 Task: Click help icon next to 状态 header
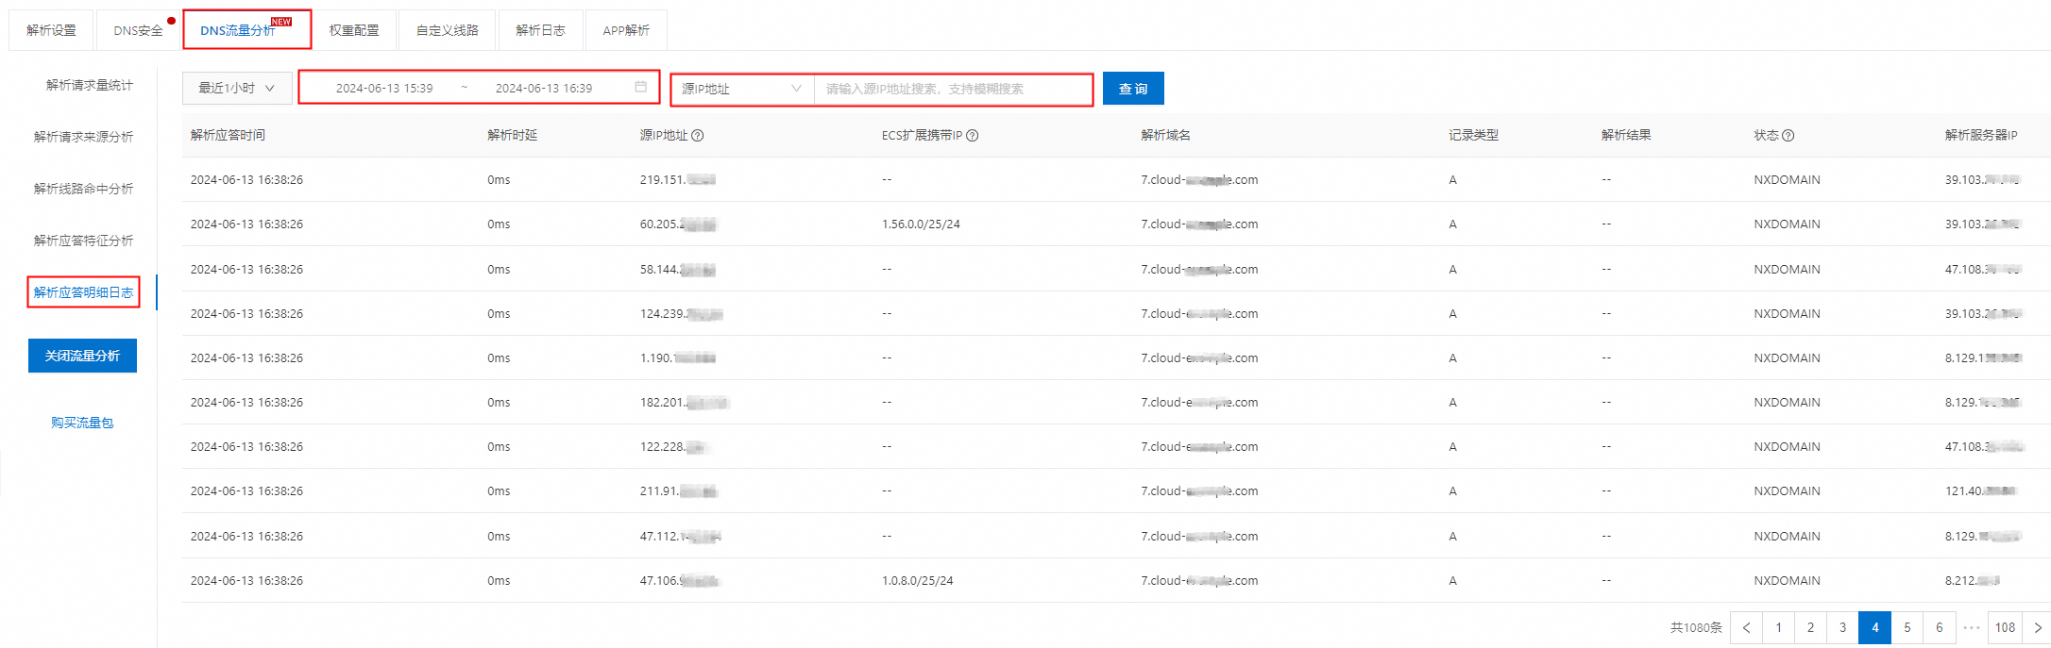[x=1788, y=136]
